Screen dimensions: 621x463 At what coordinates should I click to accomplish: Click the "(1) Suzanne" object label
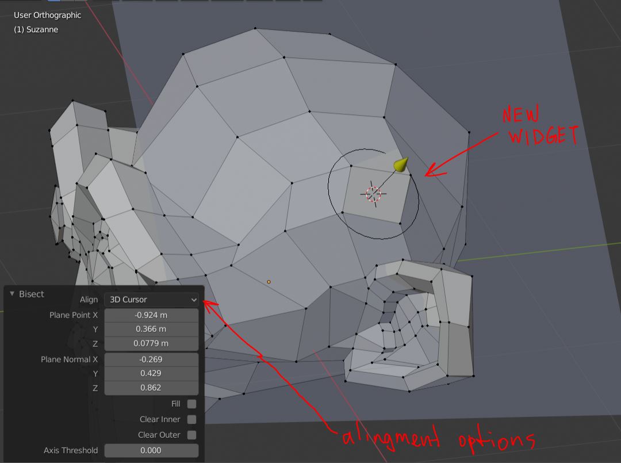[x=36, y=29]
